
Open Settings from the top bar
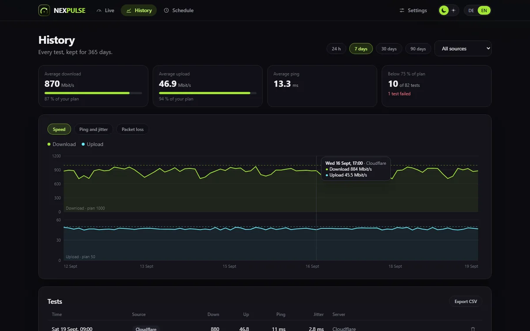413,10
